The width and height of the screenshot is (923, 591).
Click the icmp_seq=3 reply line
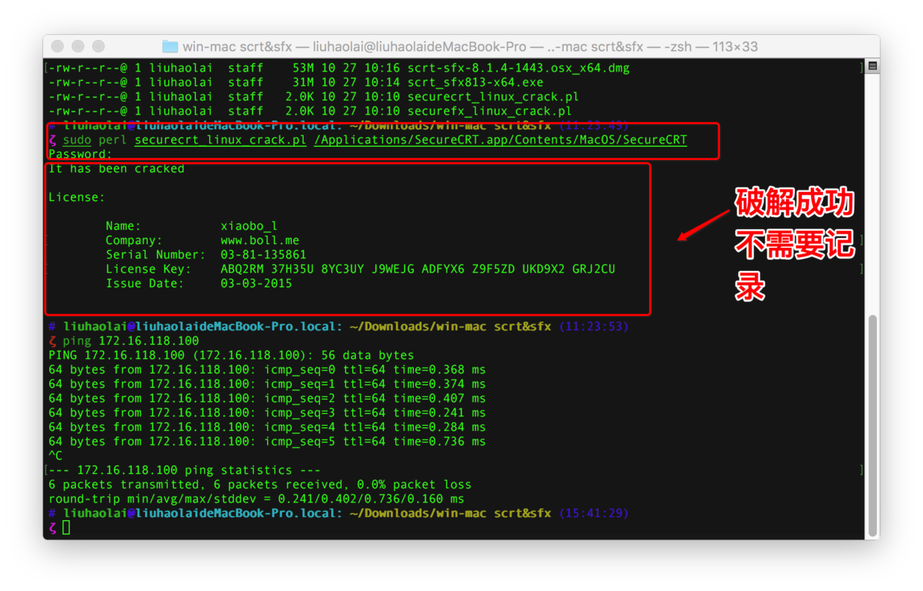[x=267, y=412]
